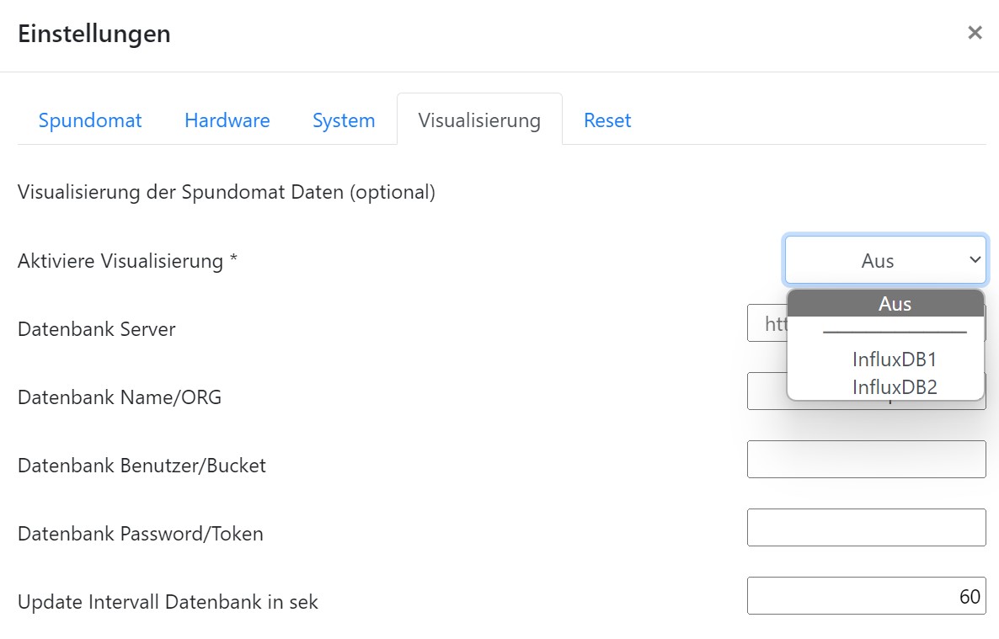Click the Aktiviere Visualisierung label
The width and height of the screenshot is (999, 639).
pyautogui.click(x=127, y=261)
